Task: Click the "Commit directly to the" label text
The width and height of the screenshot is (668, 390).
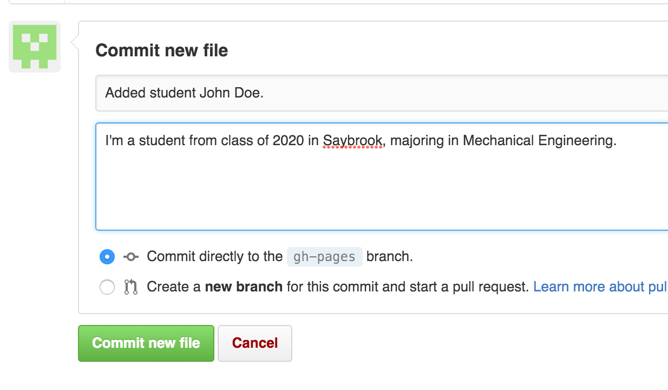Action: tap(214, 256)
